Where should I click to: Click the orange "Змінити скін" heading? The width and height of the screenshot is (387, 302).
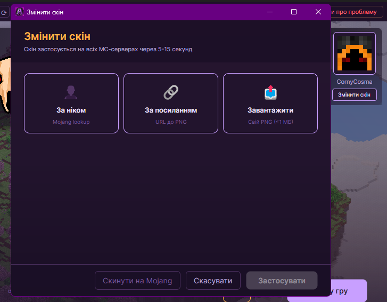tap(57, 36)
